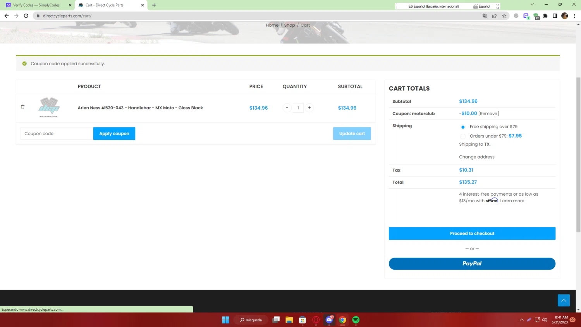
Task: Go back with browser back arrow
Action: point(7,16)
